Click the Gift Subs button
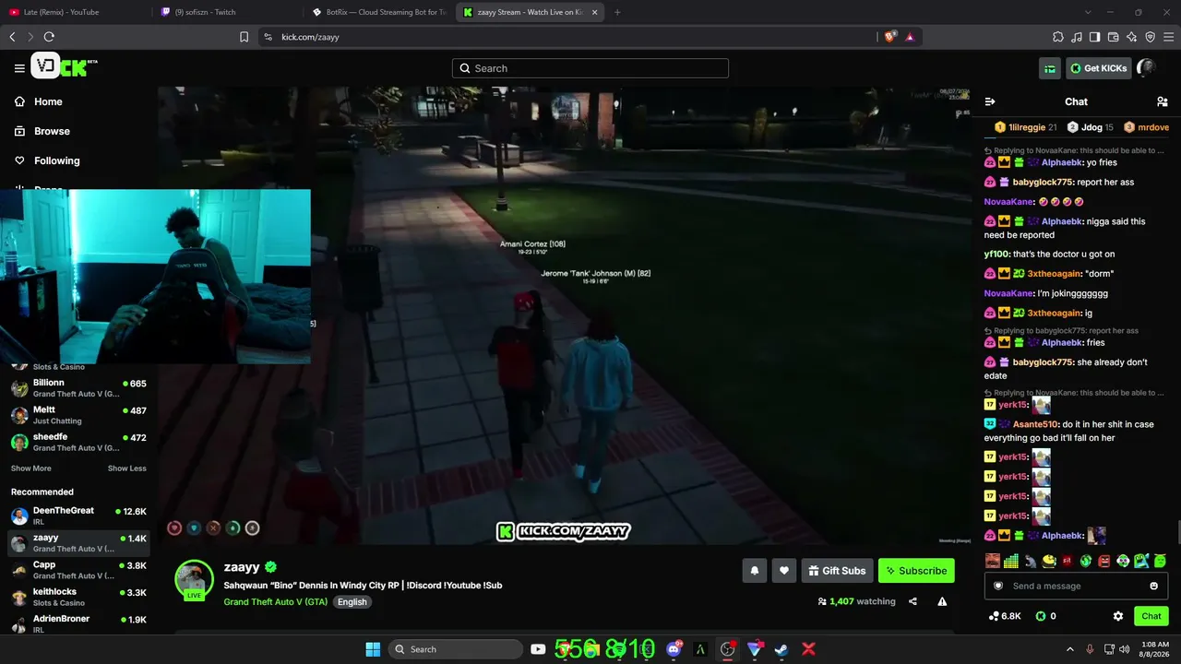This screenshot has width=1181, height=664. [x=837, y=571]
